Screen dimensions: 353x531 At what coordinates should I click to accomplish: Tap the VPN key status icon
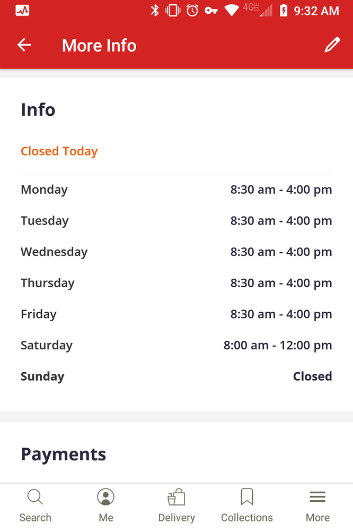(x=211, y=11)
